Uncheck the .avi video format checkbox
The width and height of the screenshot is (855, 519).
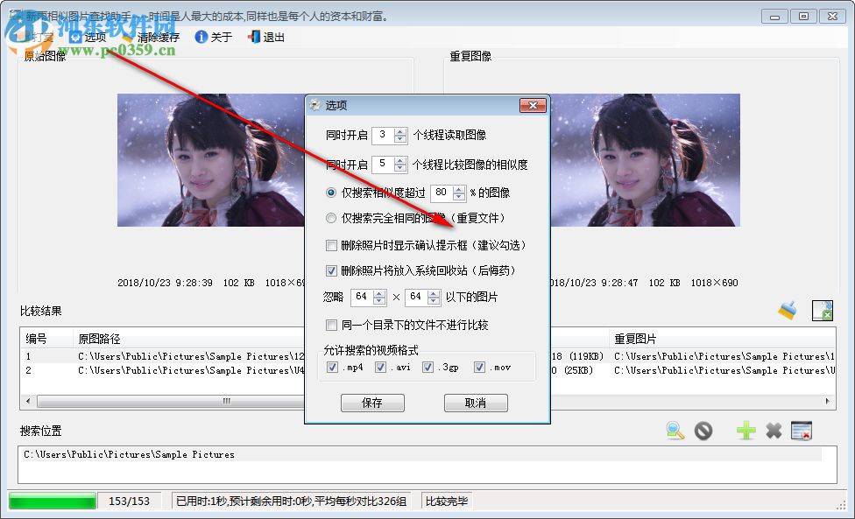tap(380, 367)
